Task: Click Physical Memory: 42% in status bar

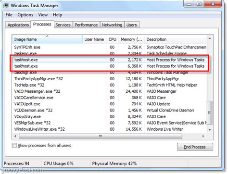Action: pos(114,163)
